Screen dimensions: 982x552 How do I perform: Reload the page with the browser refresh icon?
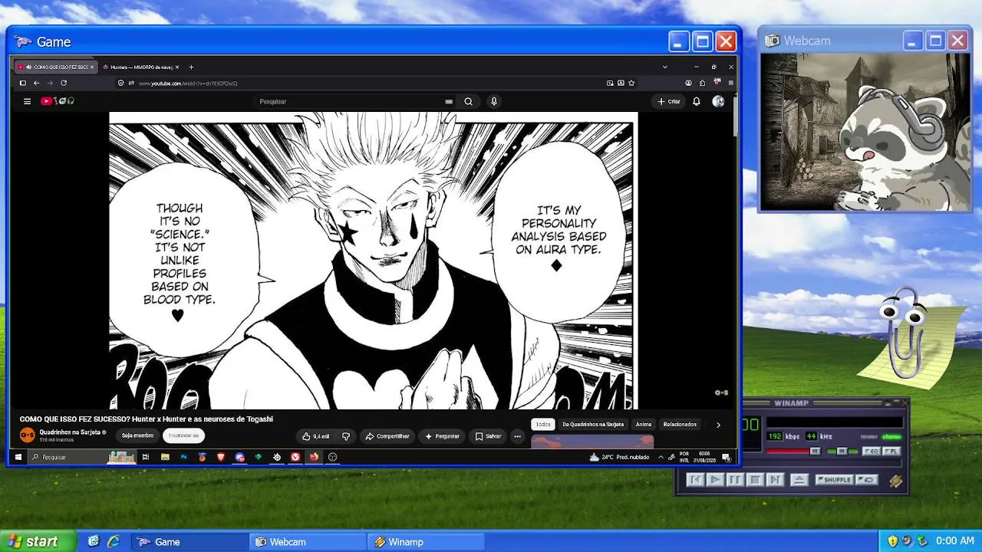(64, 83)
